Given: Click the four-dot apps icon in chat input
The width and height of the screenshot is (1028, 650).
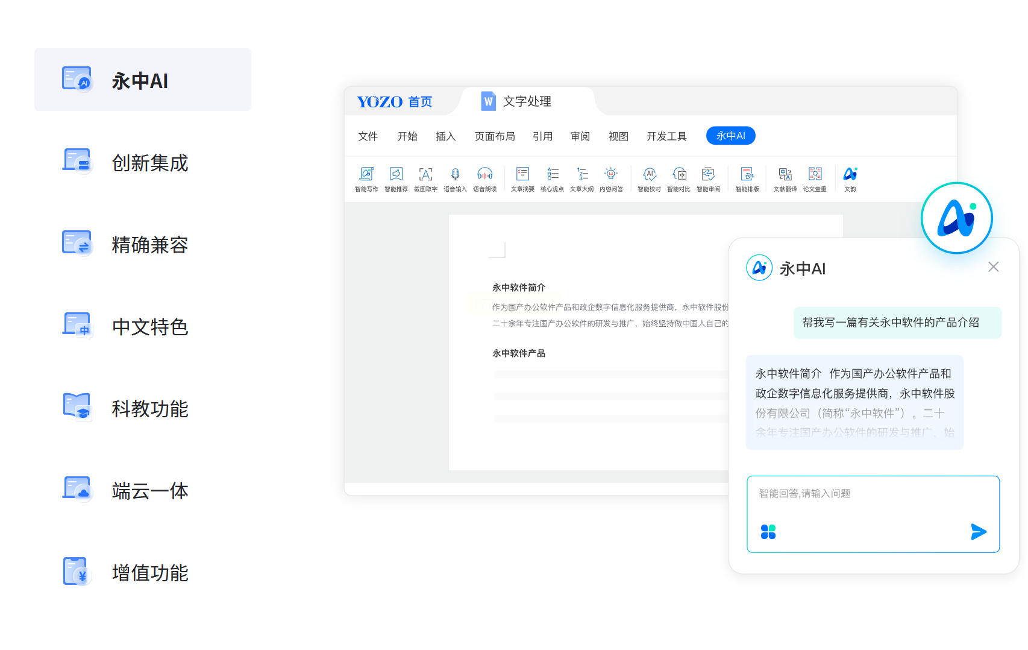Looking at the screenshot, I should (768, 532).
